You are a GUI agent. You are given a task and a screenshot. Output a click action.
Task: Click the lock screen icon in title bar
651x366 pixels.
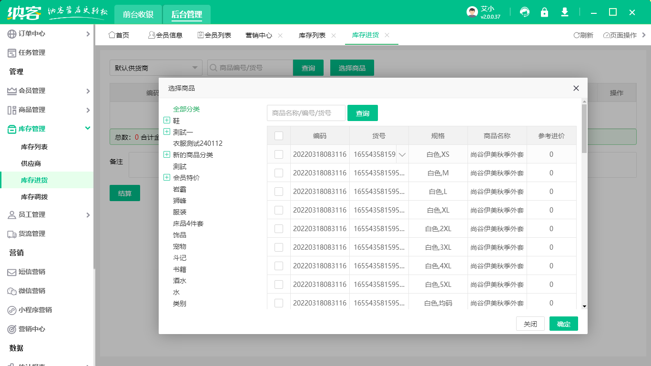coord(544,12)
